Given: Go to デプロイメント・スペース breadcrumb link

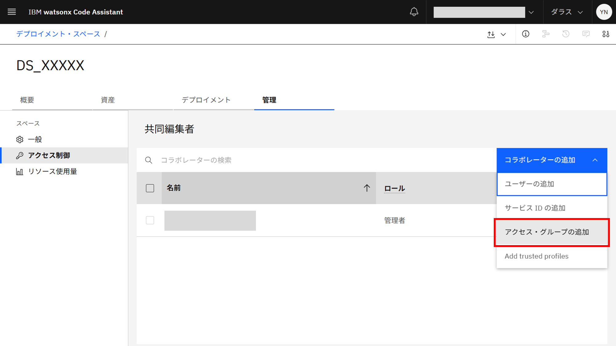Looking at the screenshot, I should click(58, 34).
